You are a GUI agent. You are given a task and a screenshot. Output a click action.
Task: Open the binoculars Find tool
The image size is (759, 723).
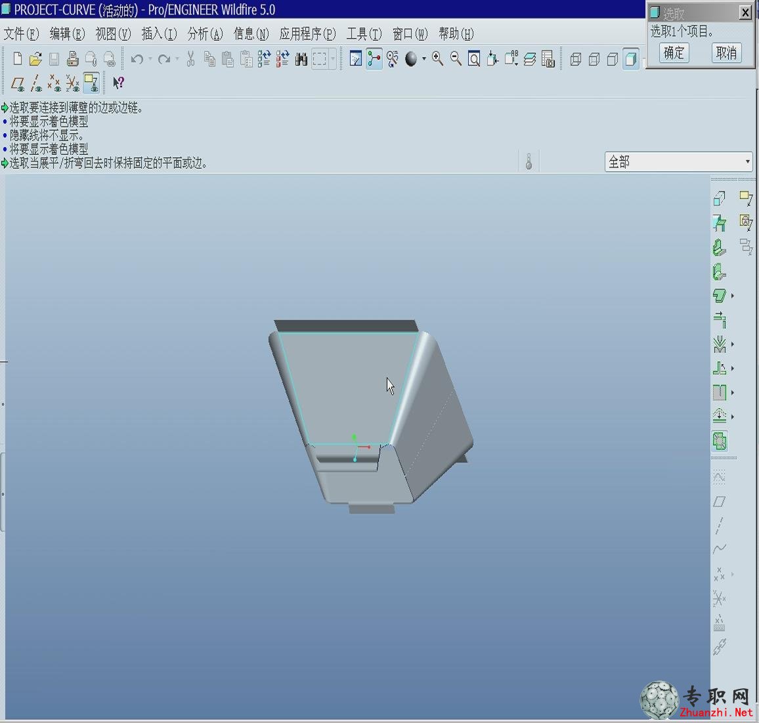(301, 59)
